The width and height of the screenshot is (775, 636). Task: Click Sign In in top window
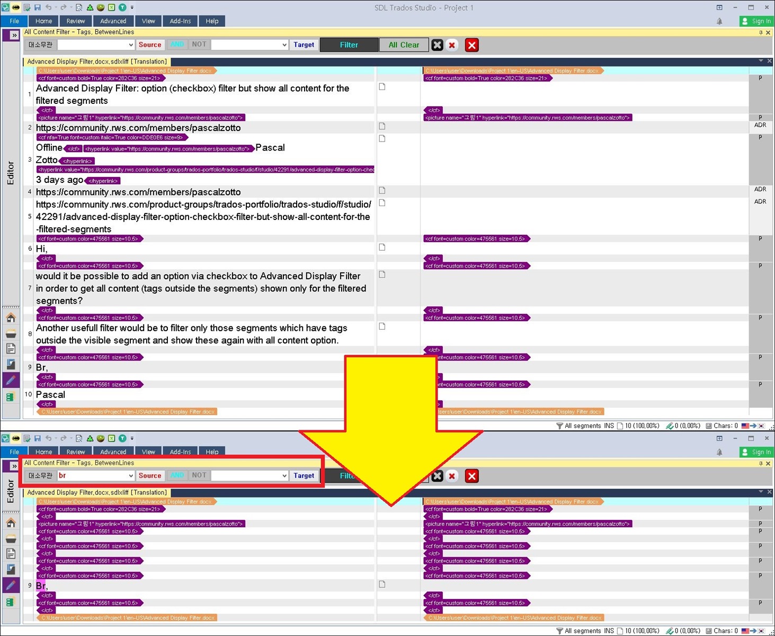click(756, 21)
